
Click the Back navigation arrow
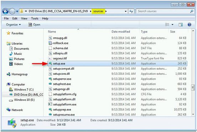point(6,11)
